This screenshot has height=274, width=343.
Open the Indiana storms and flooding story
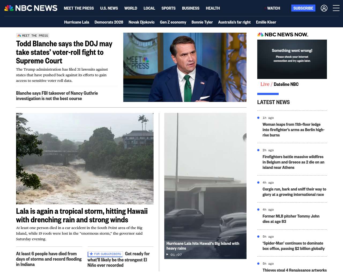point(49,259)
